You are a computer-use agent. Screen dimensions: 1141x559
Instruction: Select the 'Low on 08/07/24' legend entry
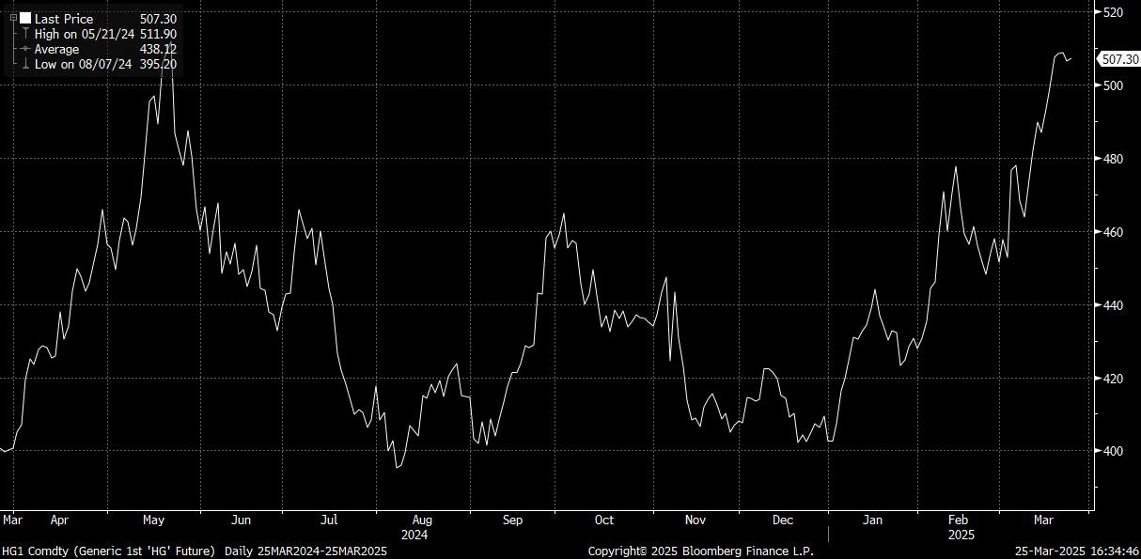[x=83, y=64]
